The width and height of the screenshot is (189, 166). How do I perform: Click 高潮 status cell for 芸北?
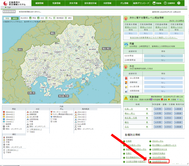[x=178, y=127]
